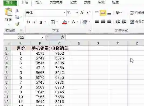The image size is (144, 106).
Task: Click the insert function fx icon
Action: [63, 37]
